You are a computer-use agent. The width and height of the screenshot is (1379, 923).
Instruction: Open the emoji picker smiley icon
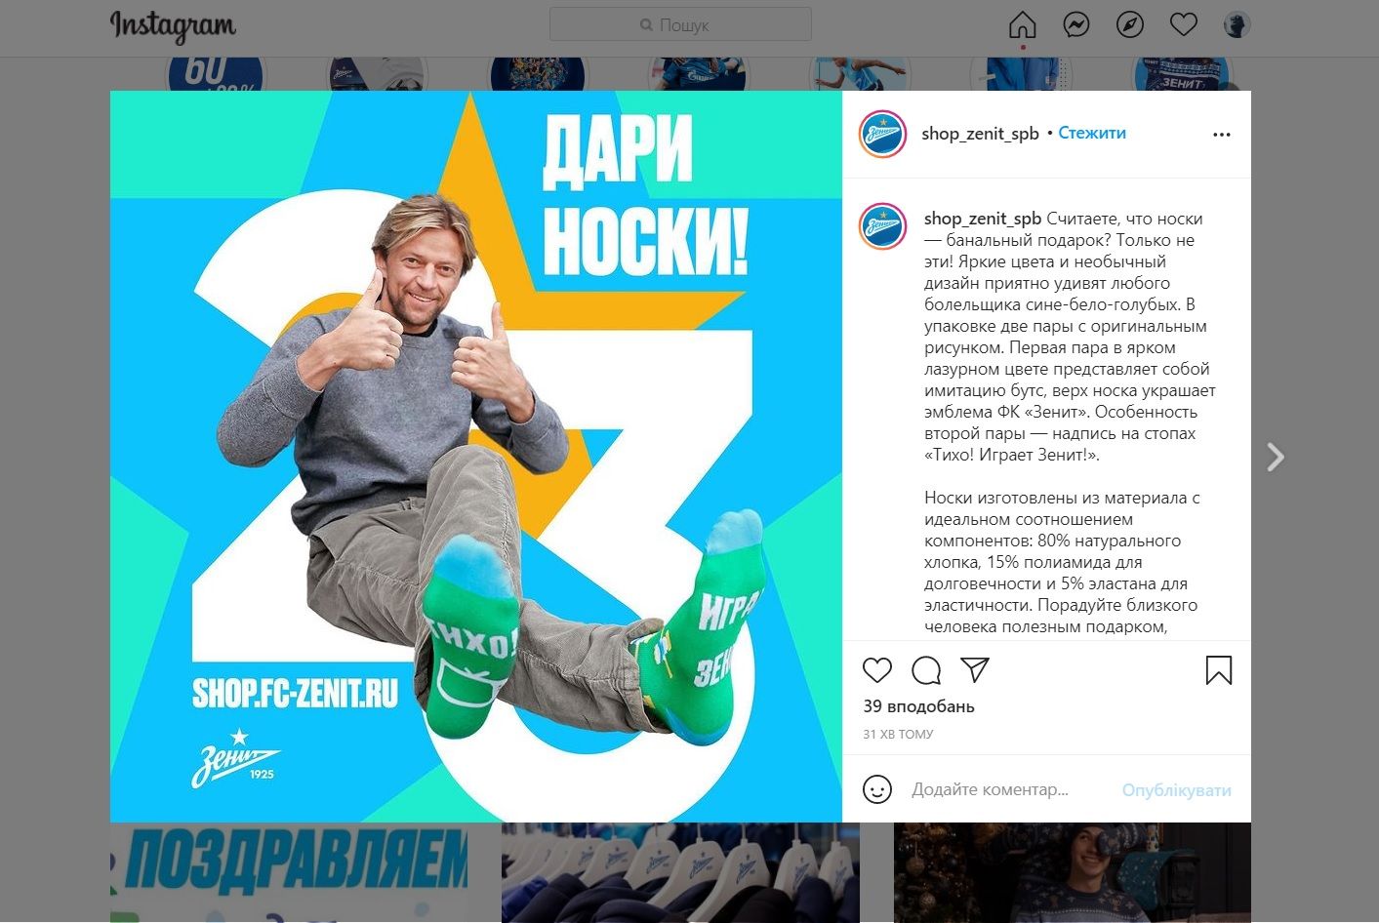click(x=877, y=789)
